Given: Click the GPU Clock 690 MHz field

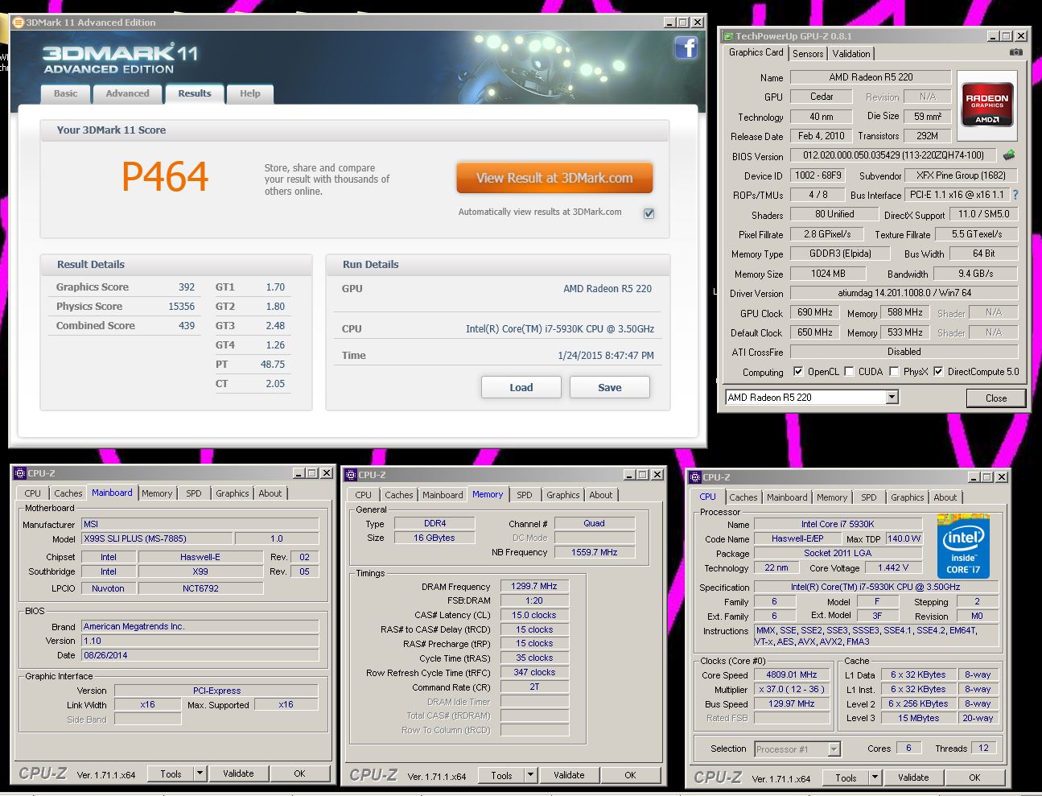Looking at the screenshot, I should pos(815,312).
